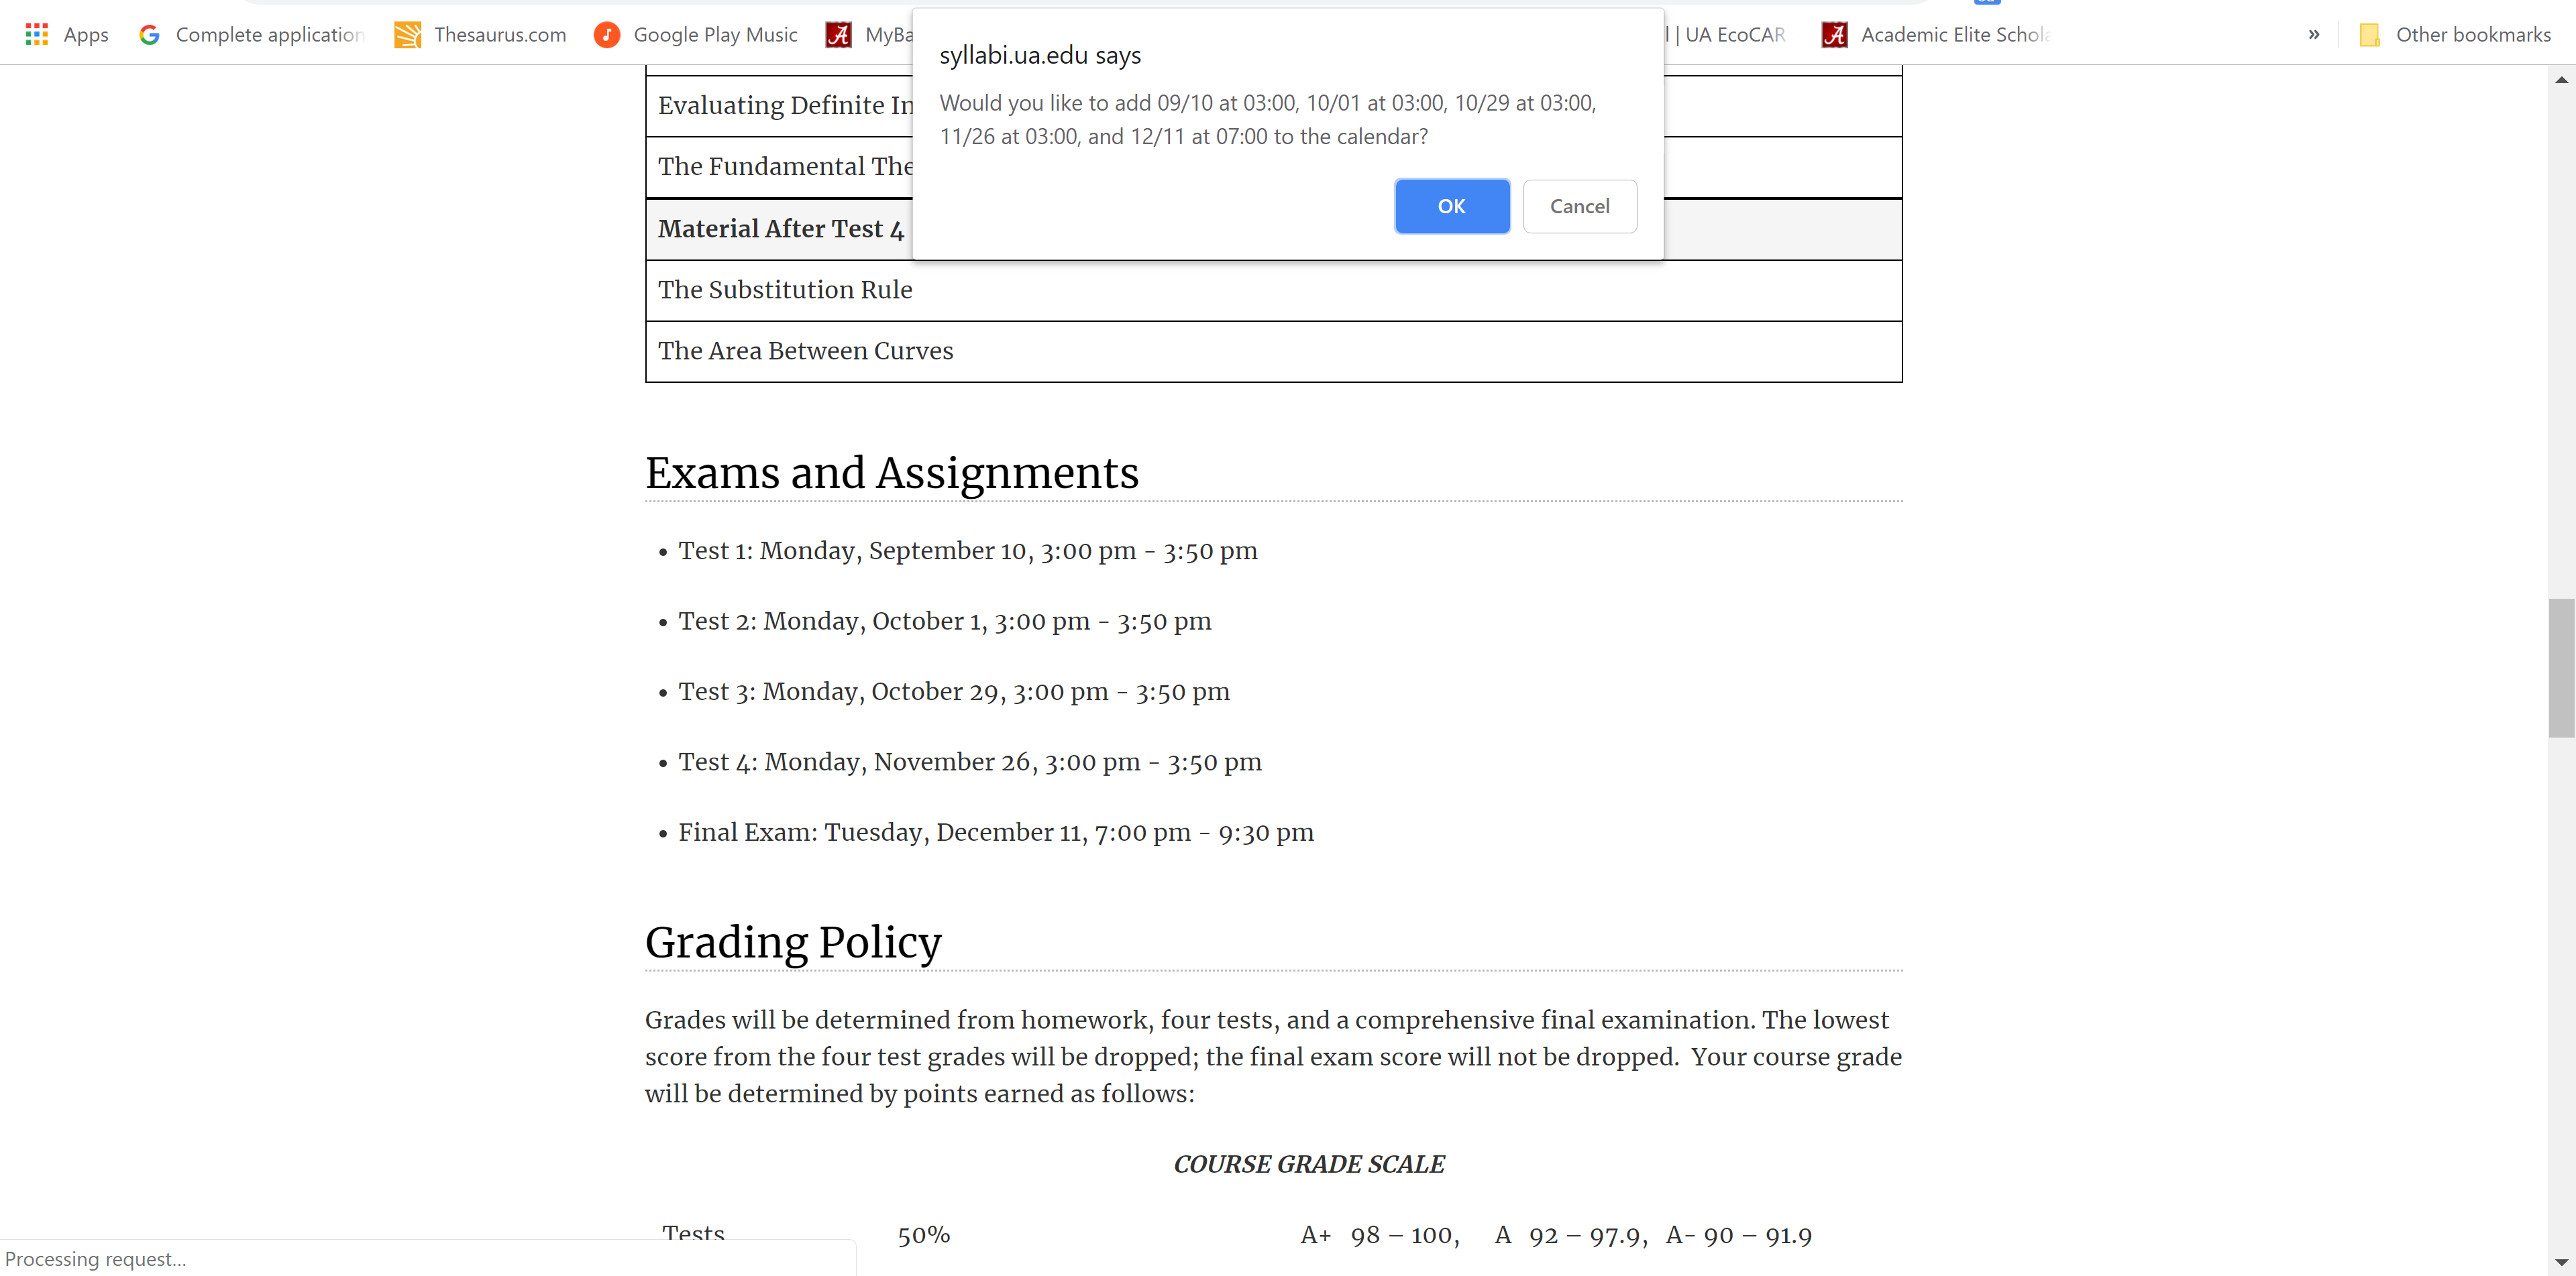The height and width of the screenshot is (1276, 2576).
Task: Click the vertical scrollbar thumb
Action: [x=2561, y=667]
